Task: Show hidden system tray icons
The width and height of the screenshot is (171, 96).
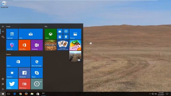Action: [x=150, y=94]
